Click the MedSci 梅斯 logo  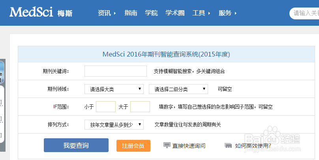[41, 12]
